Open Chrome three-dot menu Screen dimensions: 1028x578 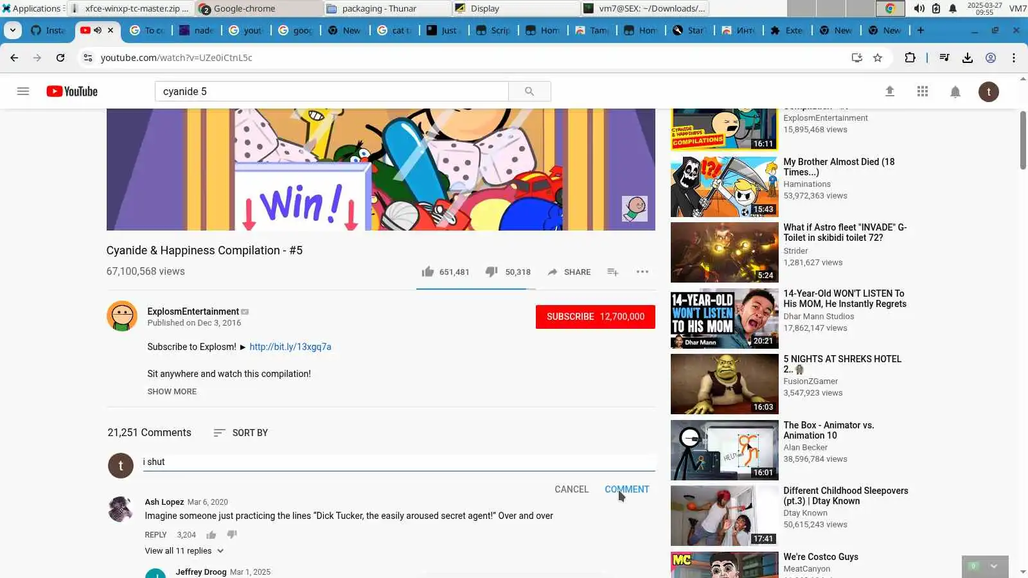pyautogui.click(x=1014, y=58)
